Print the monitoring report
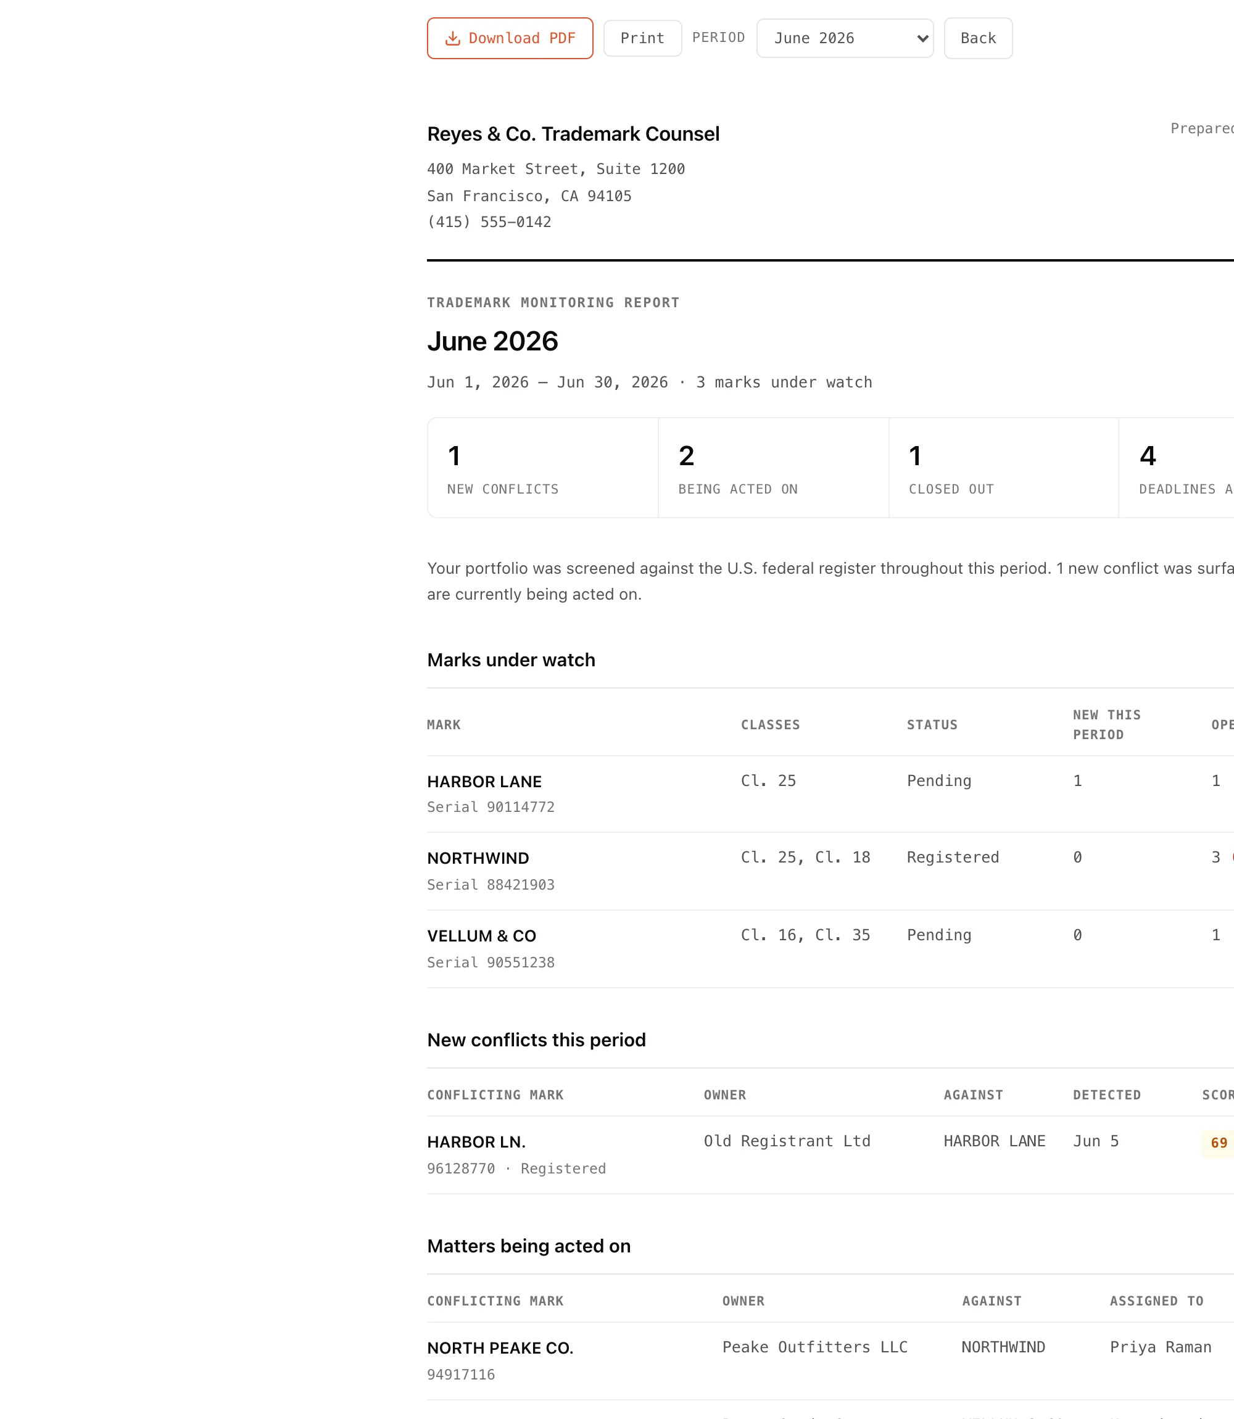Viewport: 1234px width, 1419px height. (x=642, y=38)
